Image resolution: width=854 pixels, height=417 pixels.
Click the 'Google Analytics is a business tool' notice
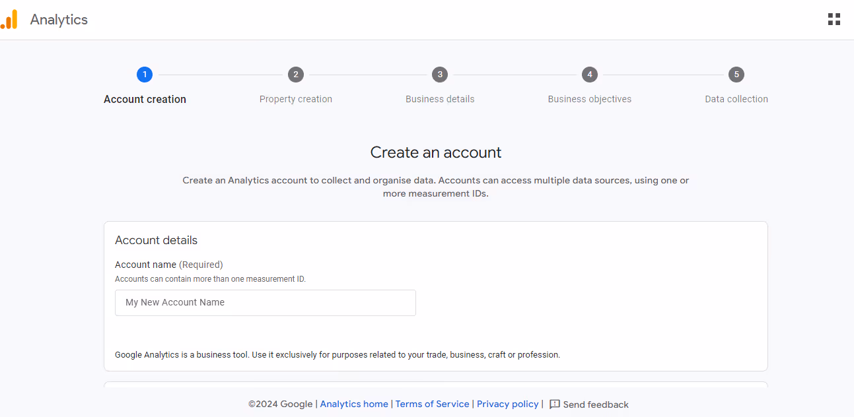click(x=338, y=355)
